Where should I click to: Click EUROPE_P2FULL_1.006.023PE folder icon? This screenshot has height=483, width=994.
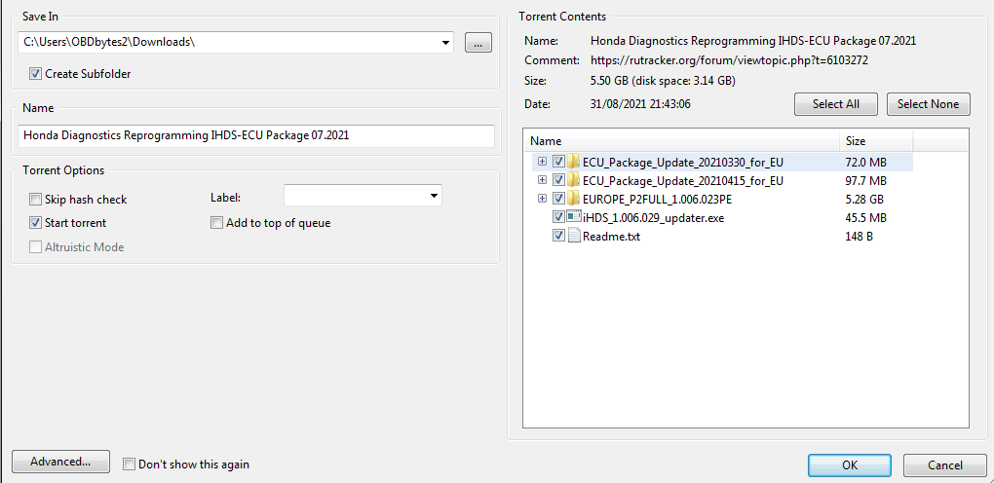coord(574,199)
